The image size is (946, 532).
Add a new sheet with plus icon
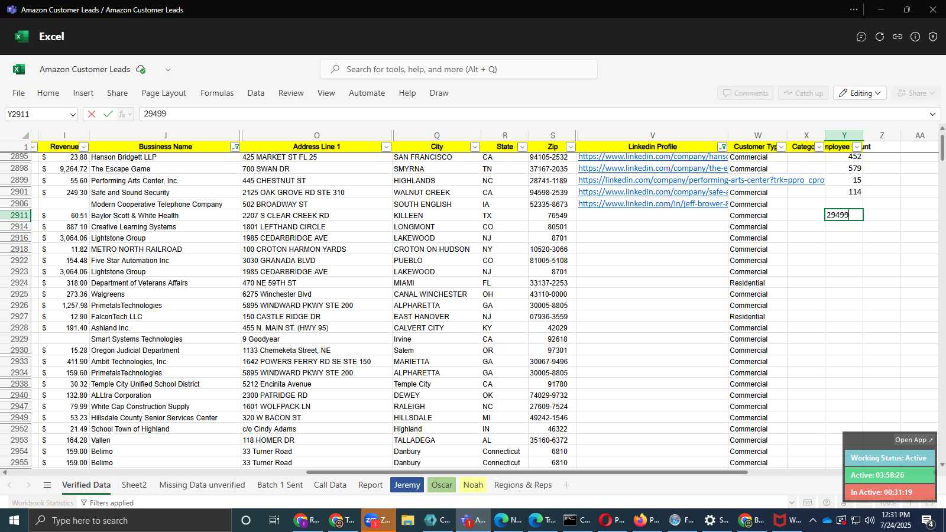(566, 485)
